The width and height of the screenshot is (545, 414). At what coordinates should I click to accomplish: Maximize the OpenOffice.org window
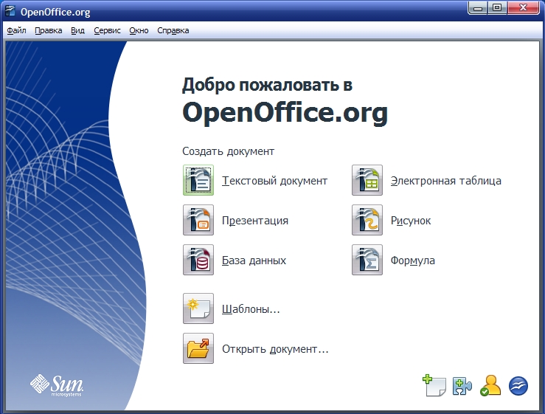click(x=497, y=9)
